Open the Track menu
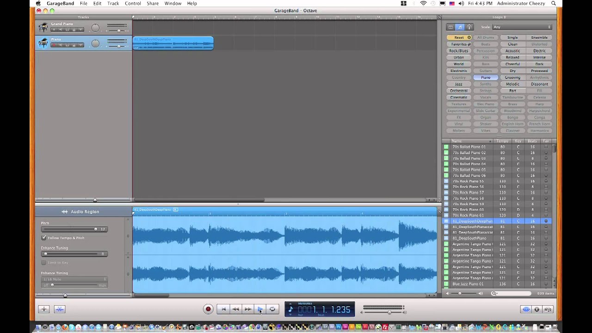592x333 pixels. (113, 4)
